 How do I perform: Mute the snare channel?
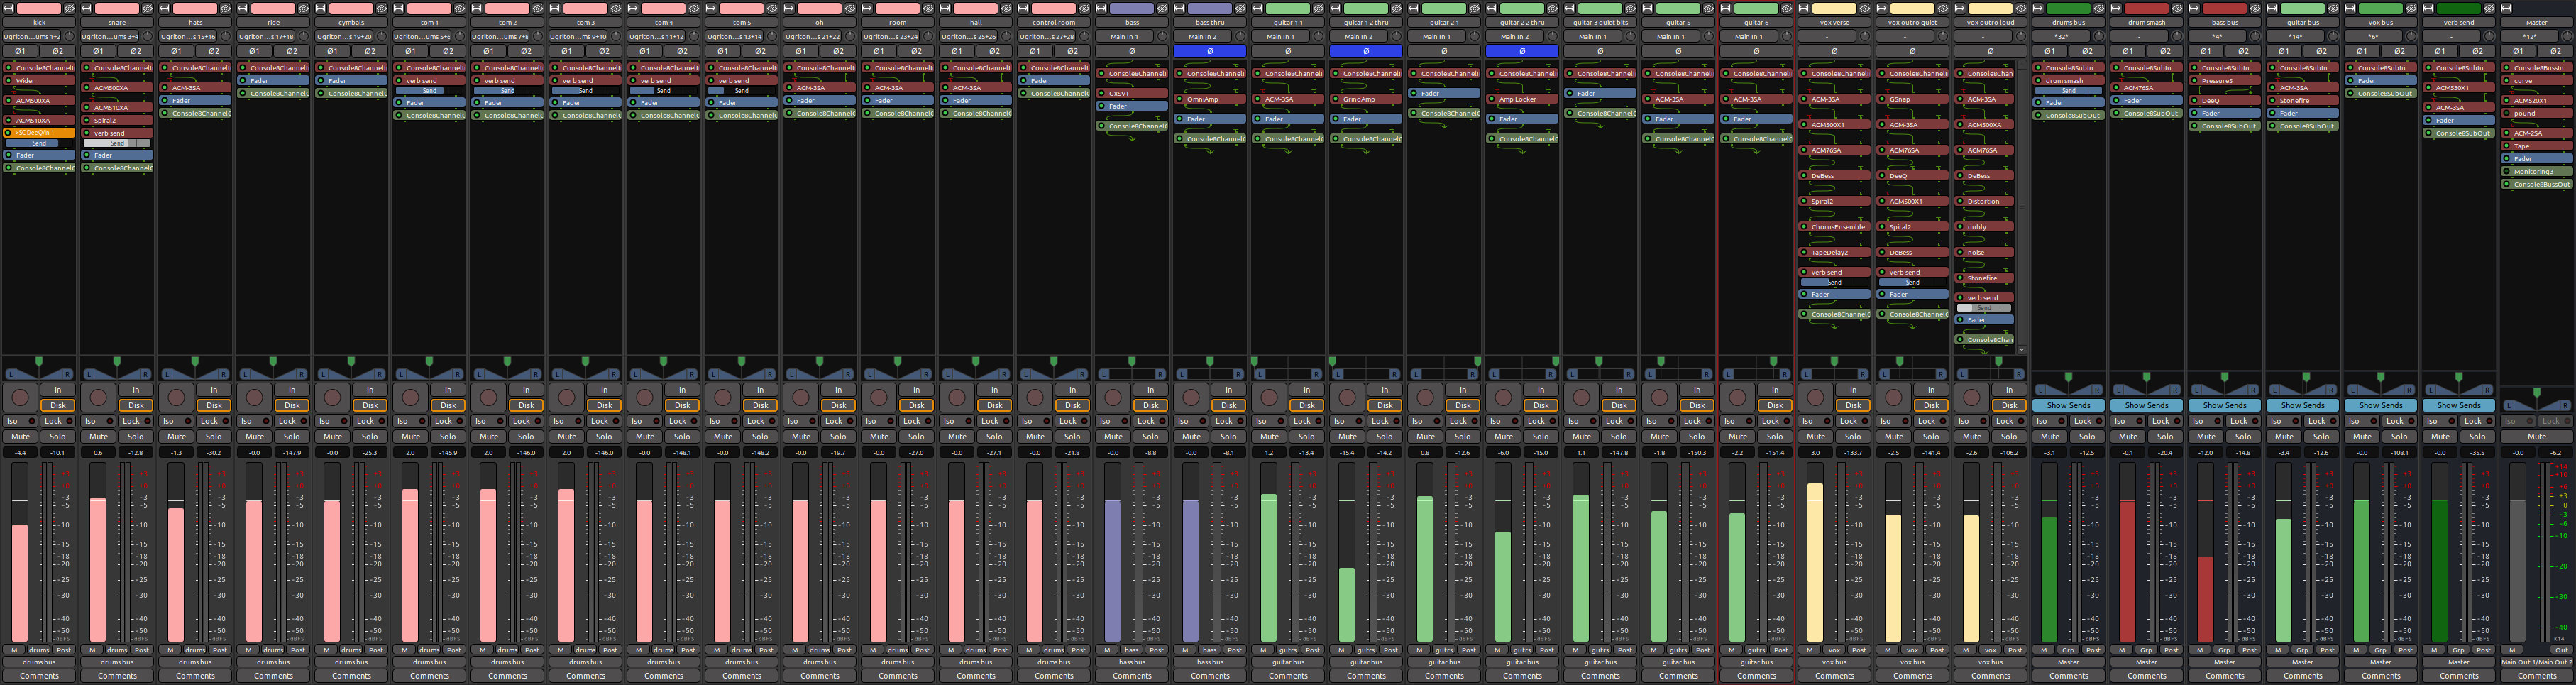(98, 437)
